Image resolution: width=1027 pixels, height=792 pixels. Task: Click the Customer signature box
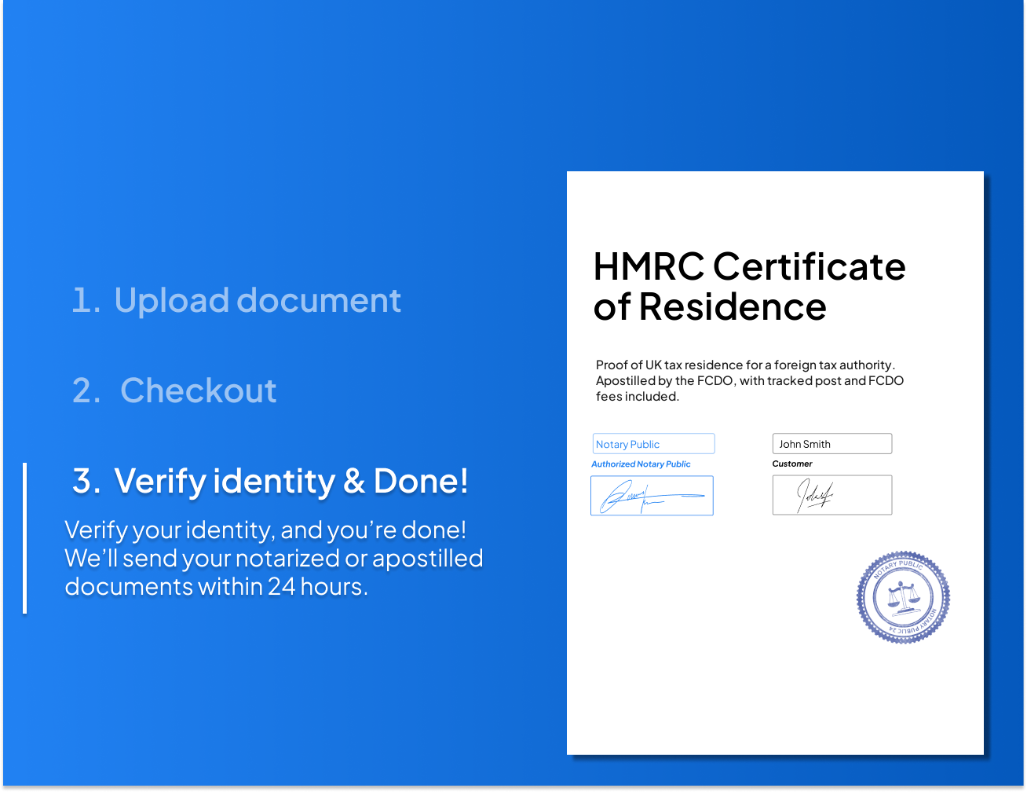pyautogui.click(x=832, y=495)
